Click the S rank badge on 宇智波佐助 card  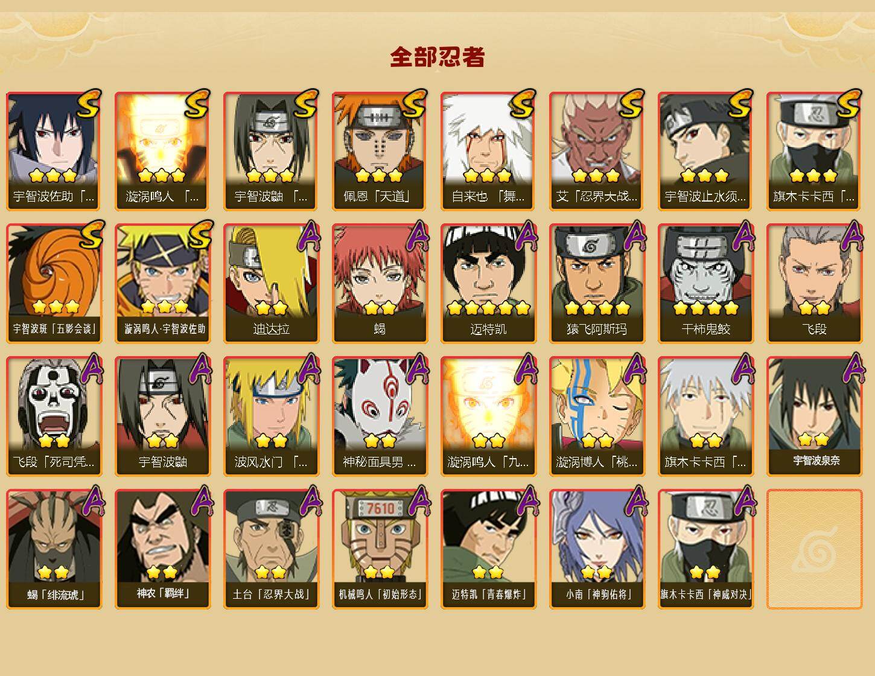pyautogui.click(x=89, y=103)
